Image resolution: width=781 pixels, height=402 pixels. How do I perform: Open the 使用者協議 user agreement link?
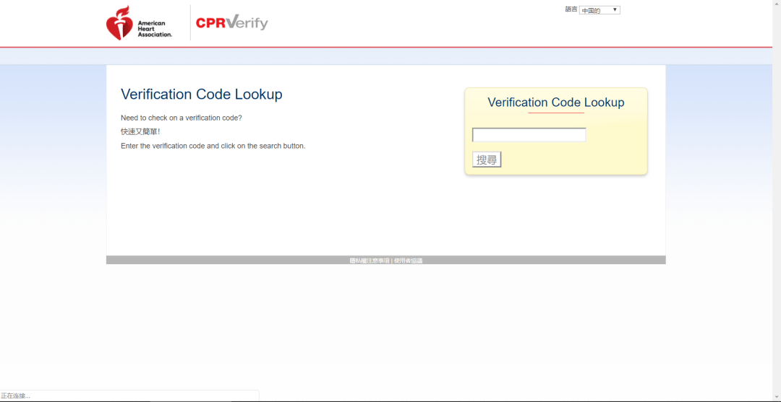[408, 261]
